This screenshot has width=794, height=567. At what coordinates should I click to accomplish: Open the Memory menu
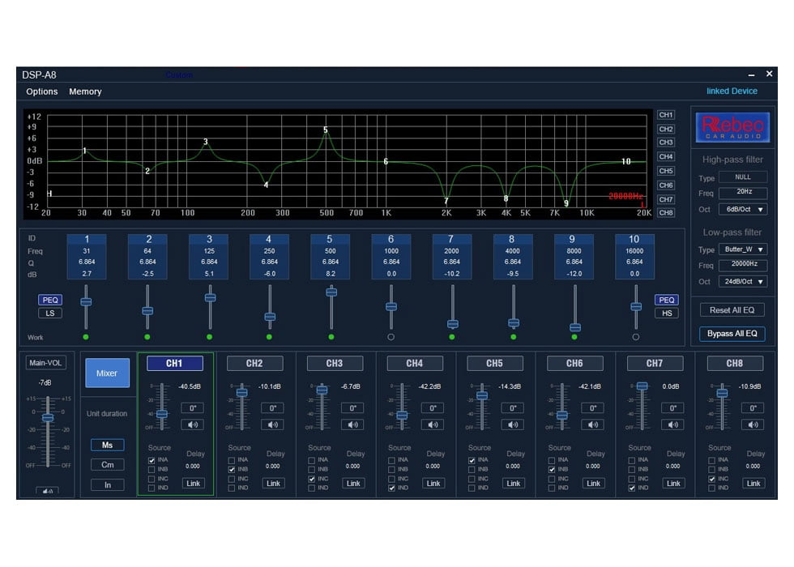point(85,92)
